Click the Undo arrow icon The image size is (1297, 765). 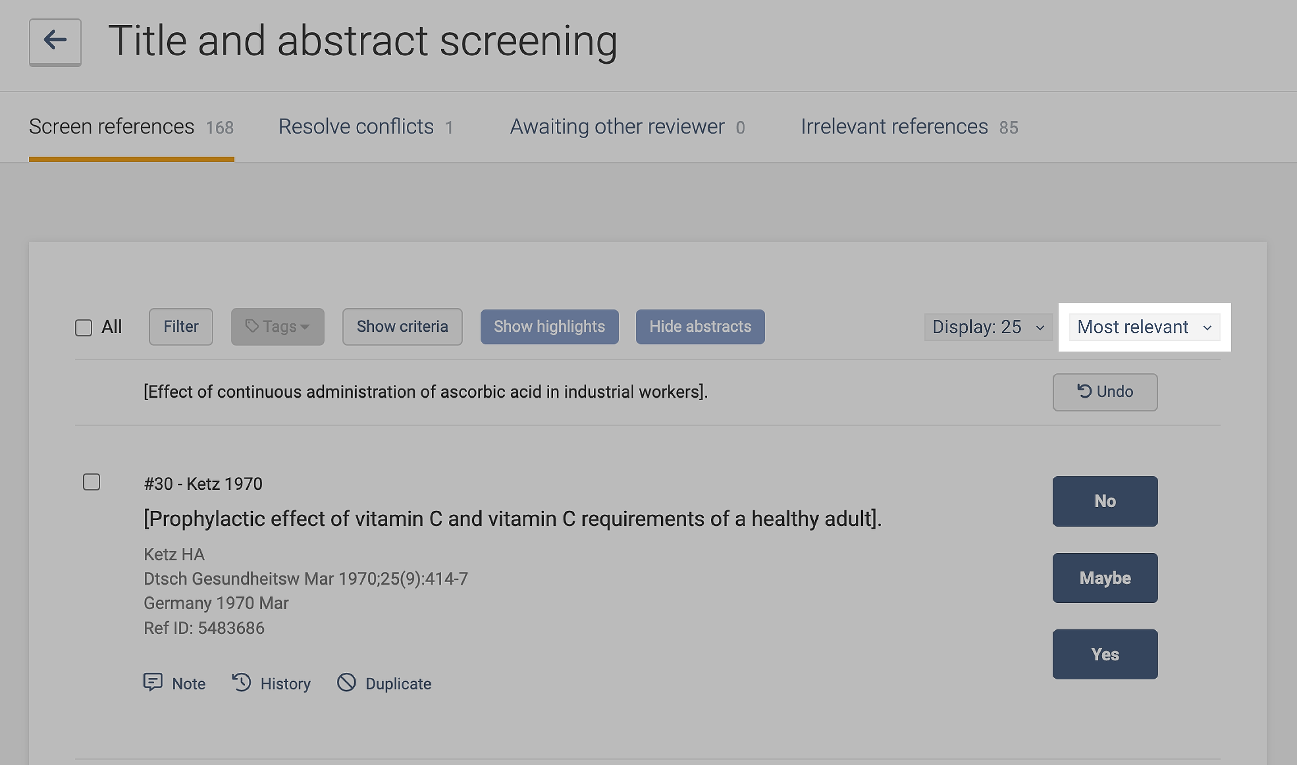pyautogui.click(x=1084, y=391)
